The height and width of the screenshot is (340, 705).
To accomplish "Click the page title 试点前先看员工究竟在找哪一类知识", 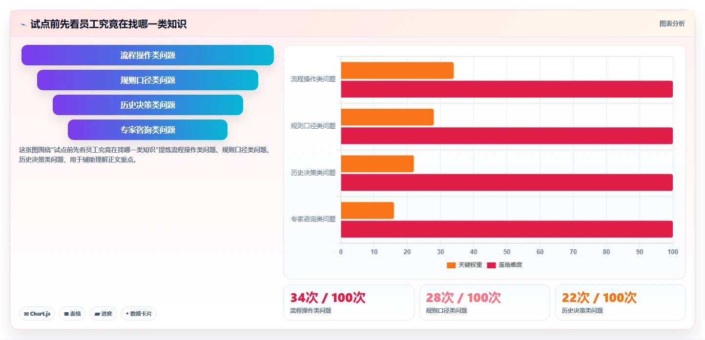I will pos(108,24).
